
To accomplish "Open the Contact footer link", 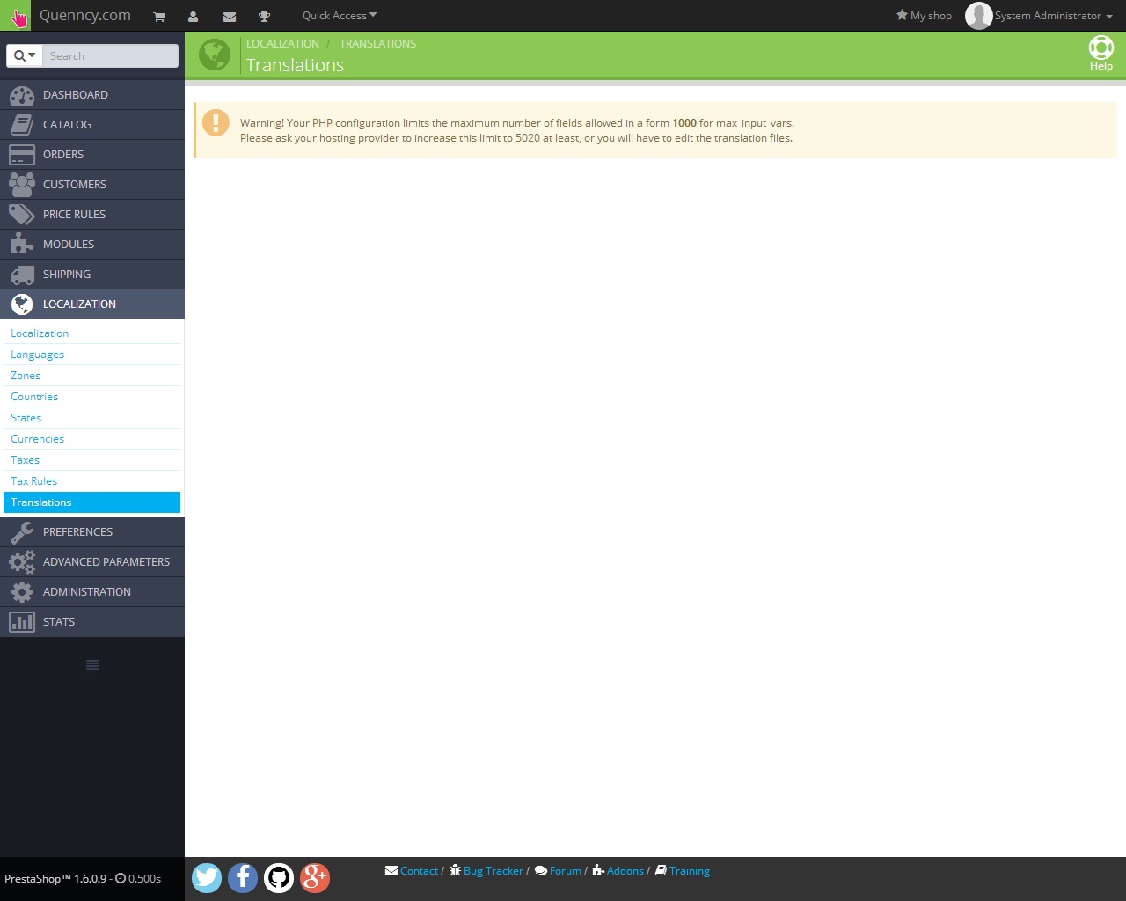I will click(412, 871).
